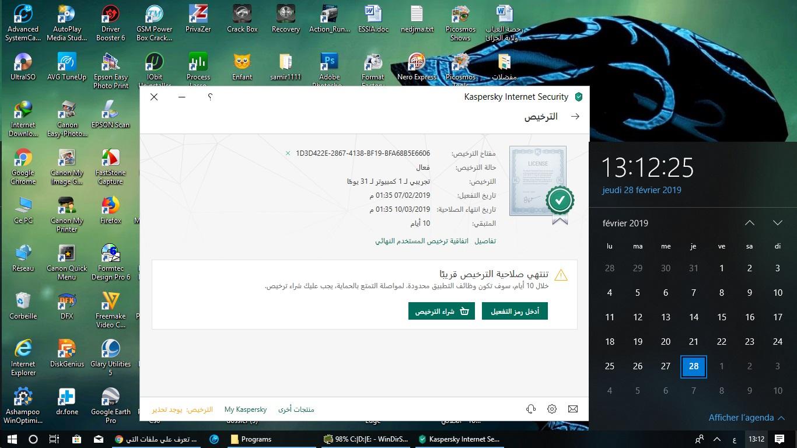Click the license certificate image
797x448 pixels.
(538, 182)
